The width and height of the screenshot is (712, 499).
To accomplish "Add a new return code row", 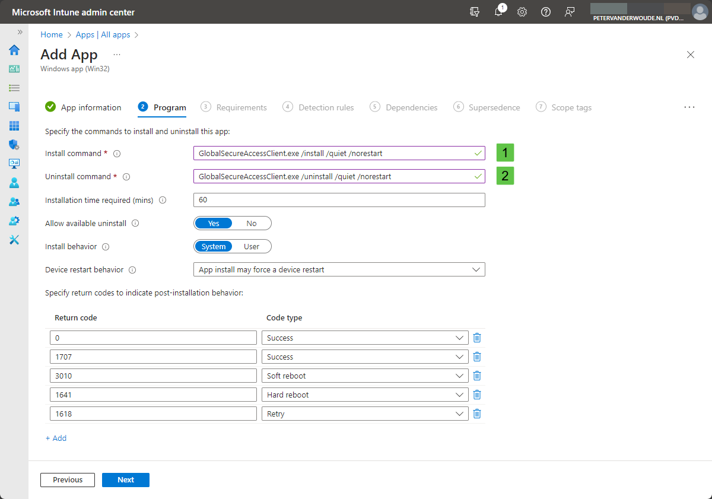I will tap(56, 438).
